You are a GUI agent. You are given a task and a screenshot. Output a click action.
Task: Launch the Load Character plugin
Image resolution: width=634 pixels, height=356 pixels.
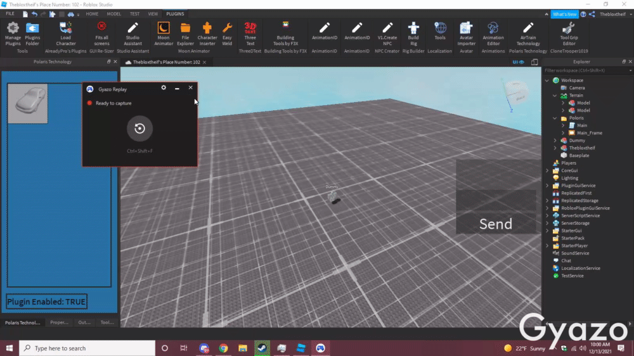pyautogui.click(x=65, y=34)
